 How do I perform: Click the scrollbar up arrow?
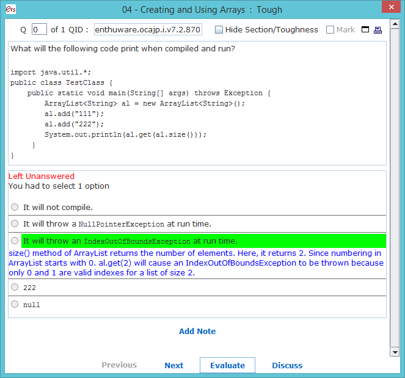click(x=394, y=24)
